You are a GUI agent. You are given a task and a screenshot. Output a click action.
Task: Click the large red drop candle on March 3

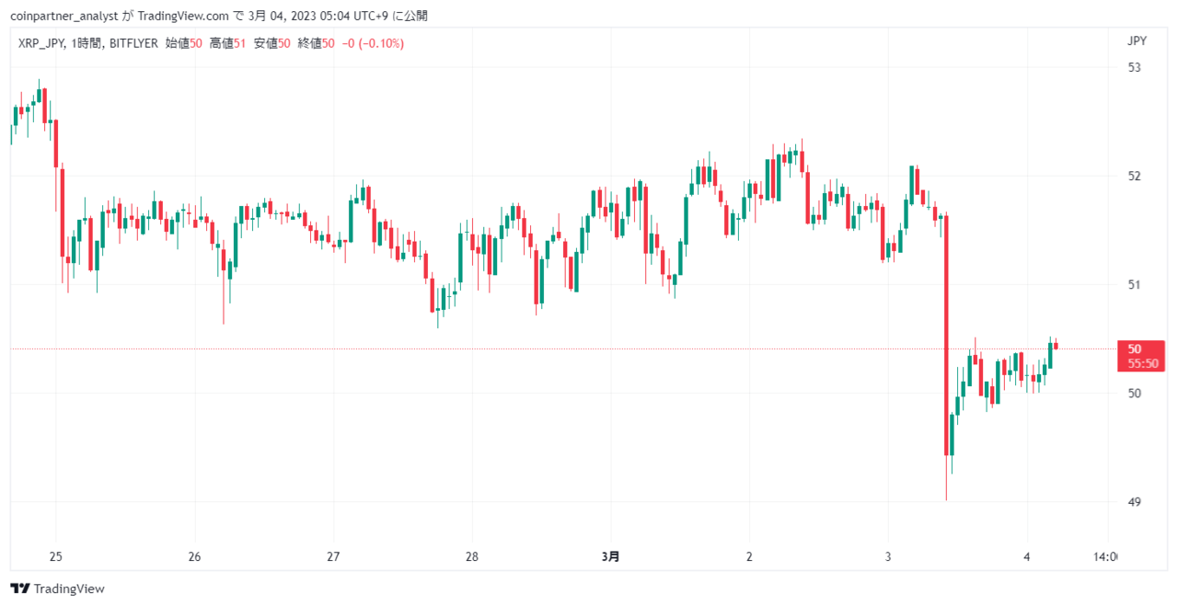(946, 335)
